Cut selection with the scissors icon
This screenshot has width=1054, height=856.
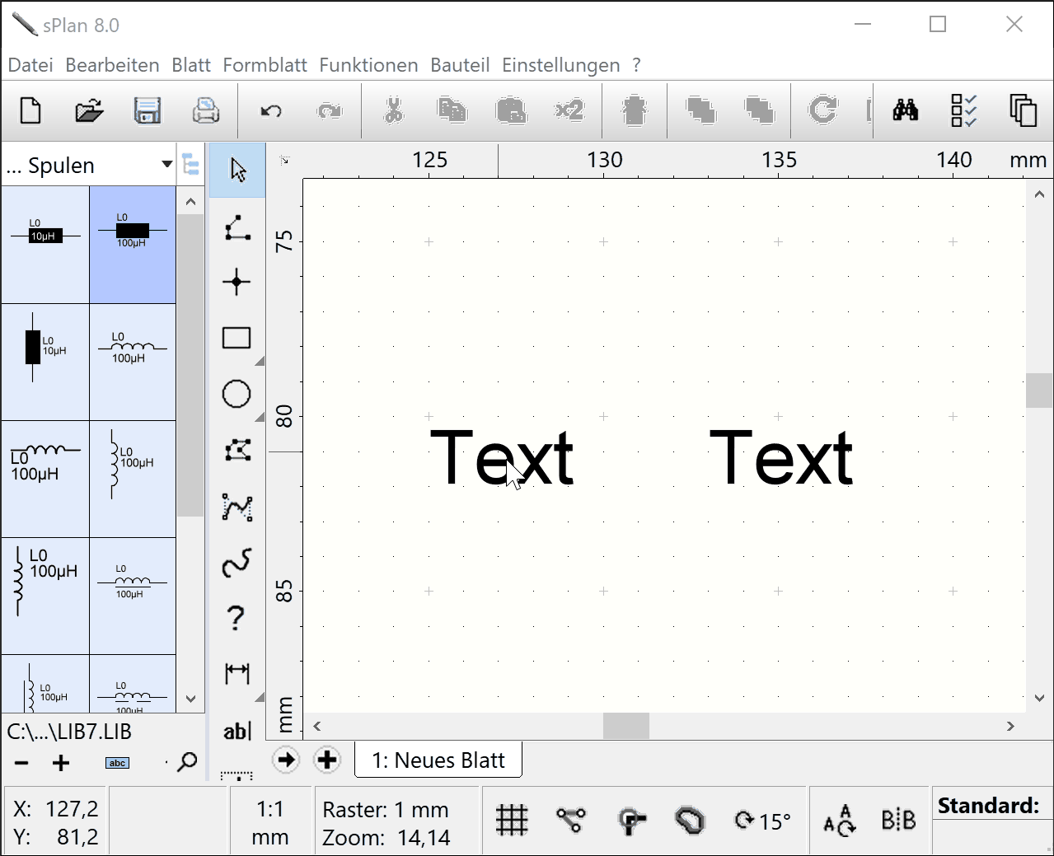point(394,110)
